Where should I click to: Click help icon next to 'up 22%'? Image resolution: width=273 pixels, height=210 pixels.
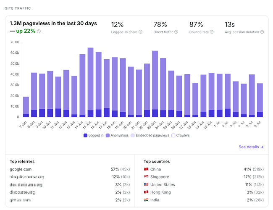coord(39,31)
